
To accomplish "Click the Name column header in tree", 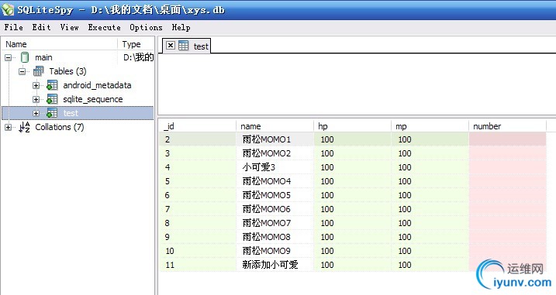I will pos(60,44).
